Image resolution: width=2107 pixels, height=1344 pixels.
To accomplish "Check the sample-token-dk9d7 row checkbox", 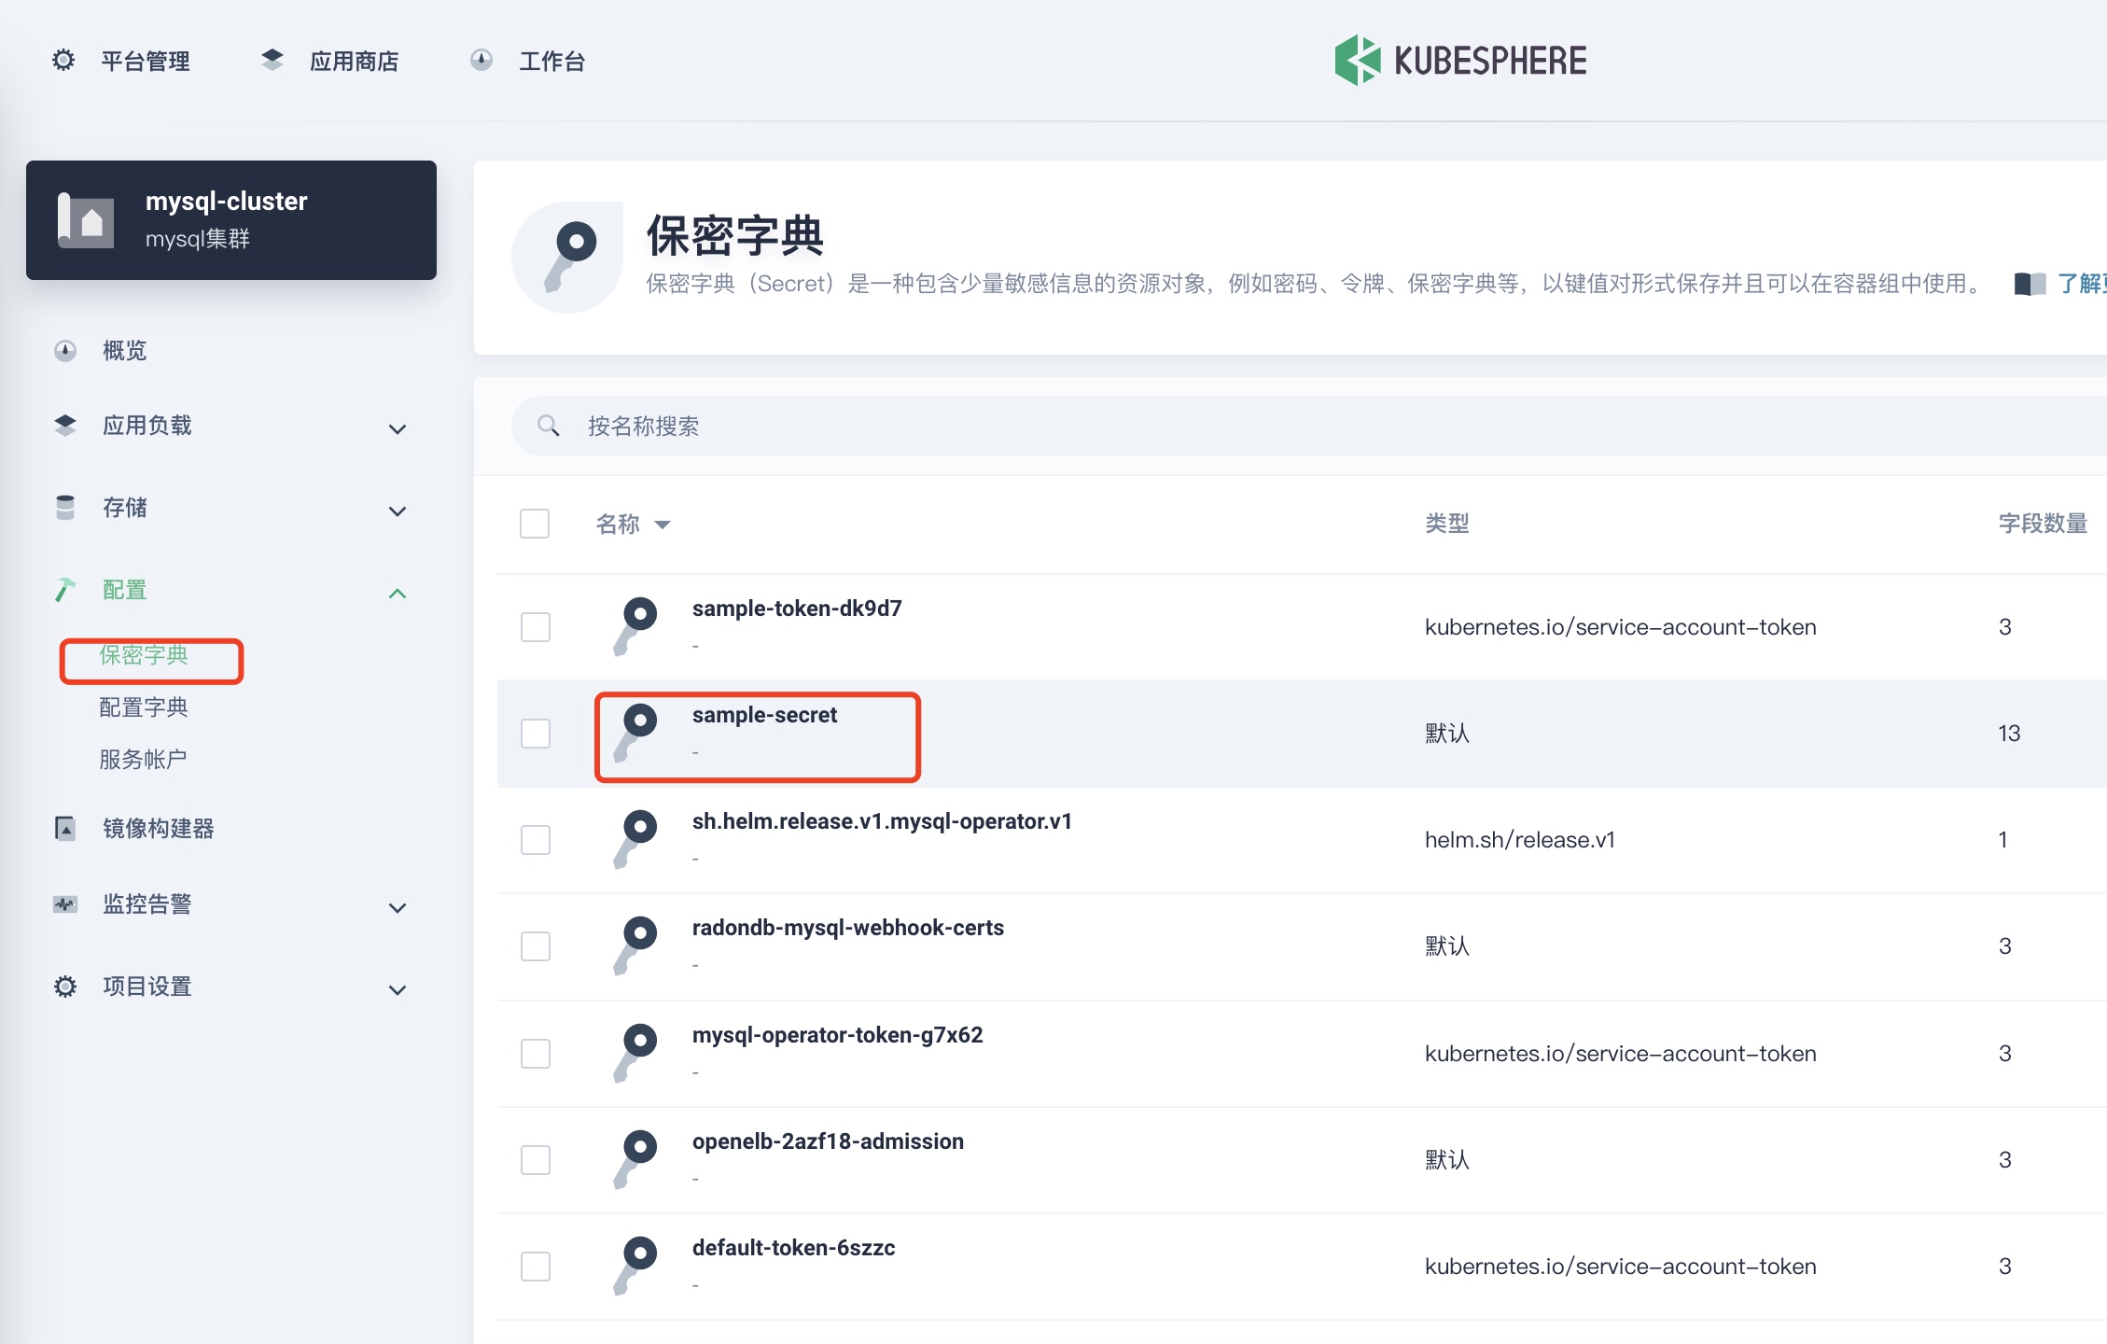I will click(536, 627).
